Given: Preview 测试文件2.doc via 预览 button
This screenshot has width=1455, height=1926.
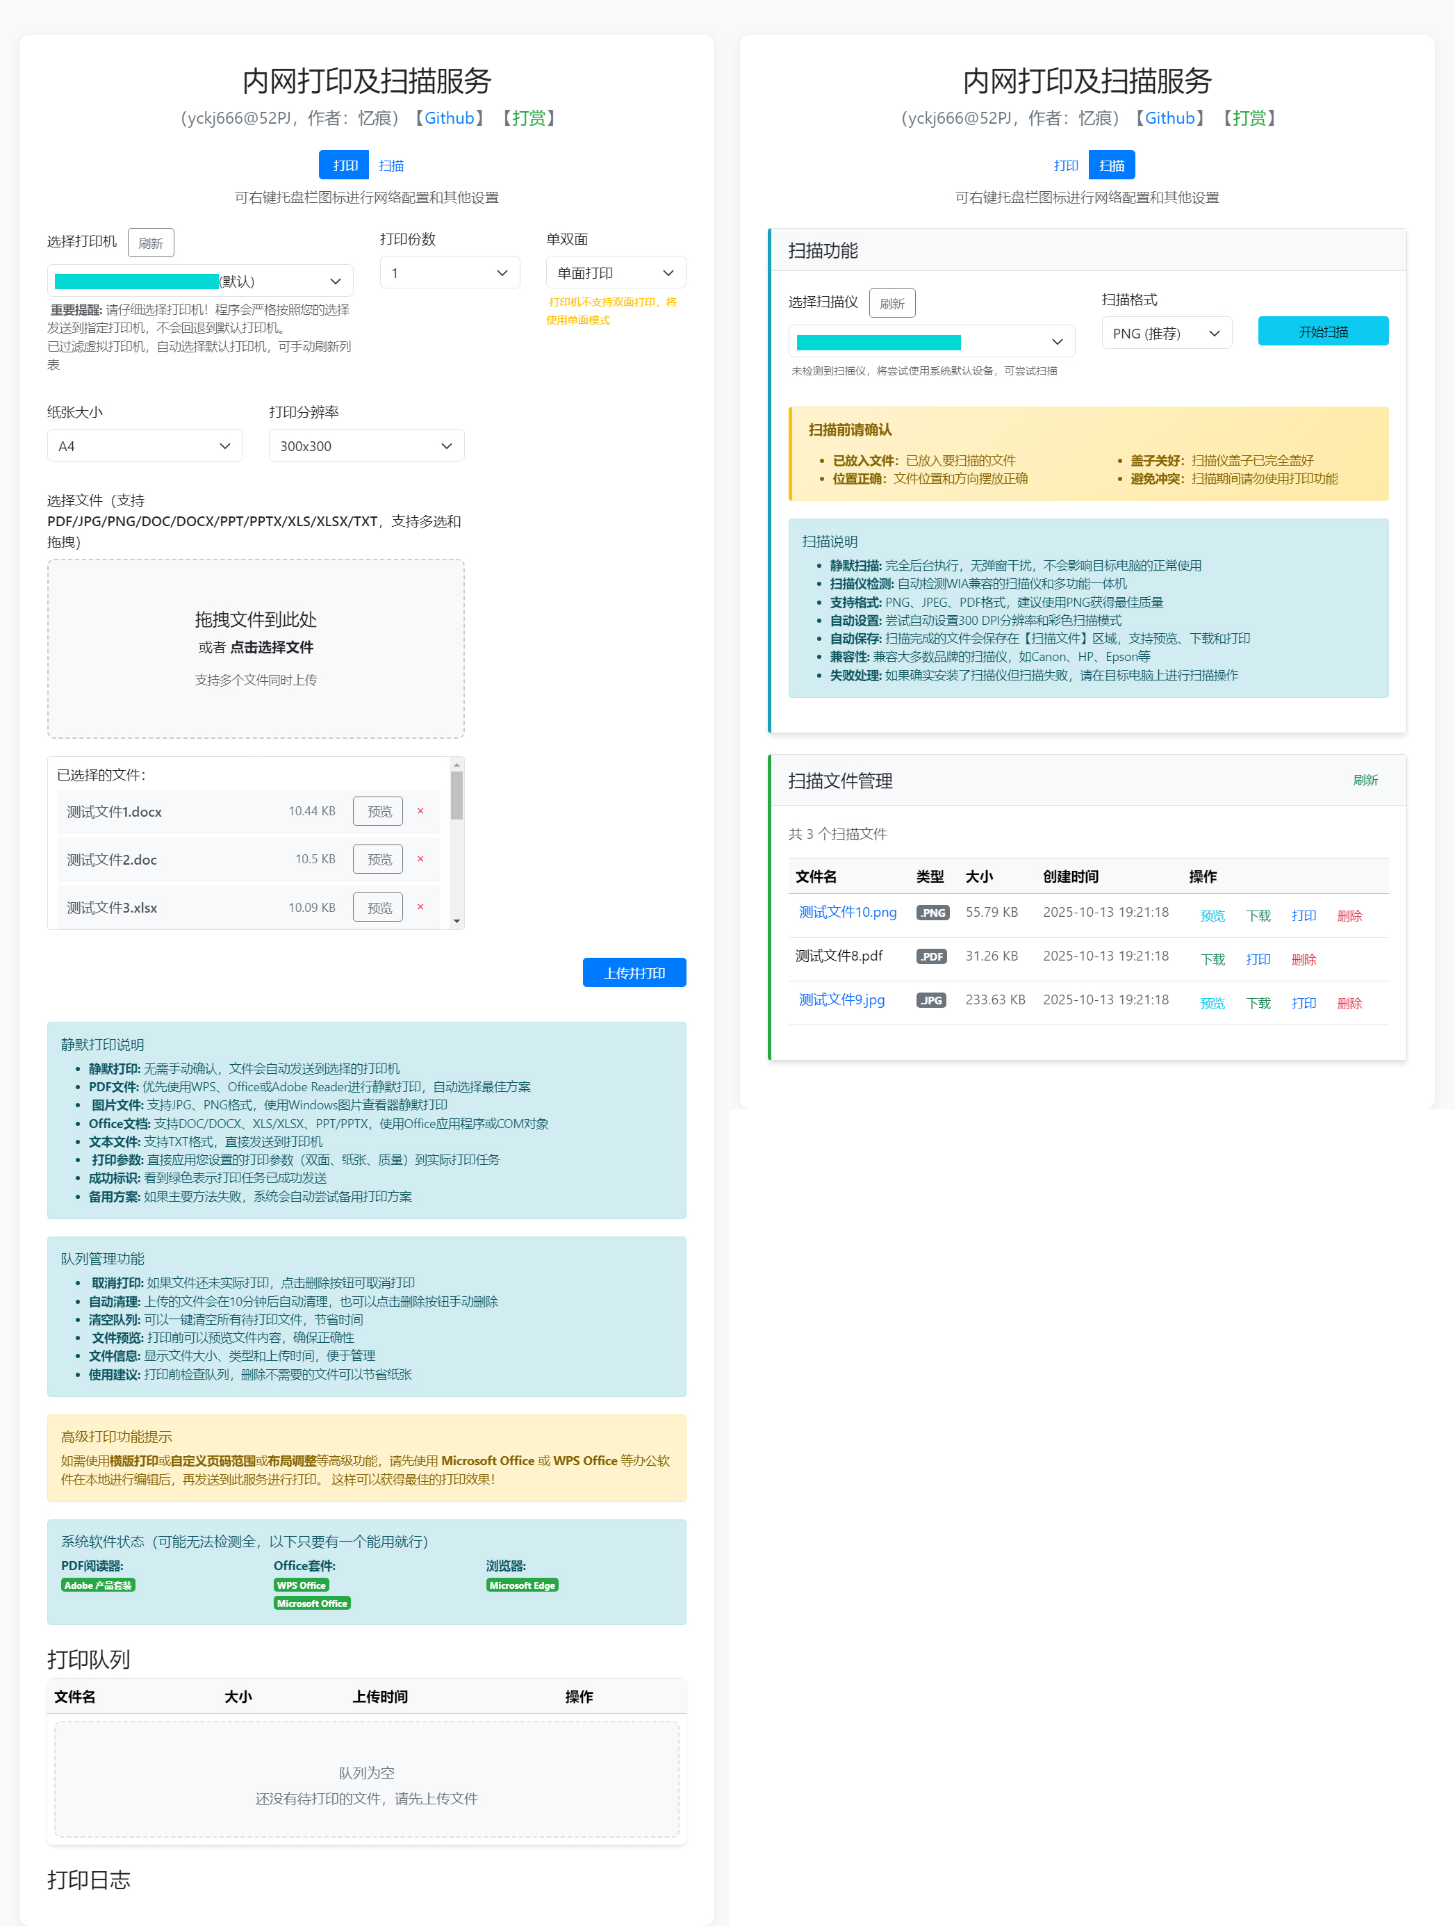Looking at the screenshot, I should [x=379, y=859].
